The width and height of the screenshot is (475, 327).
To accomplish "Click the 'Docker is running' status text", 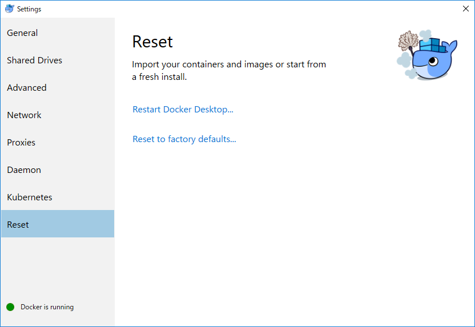I will coord(47,307).
